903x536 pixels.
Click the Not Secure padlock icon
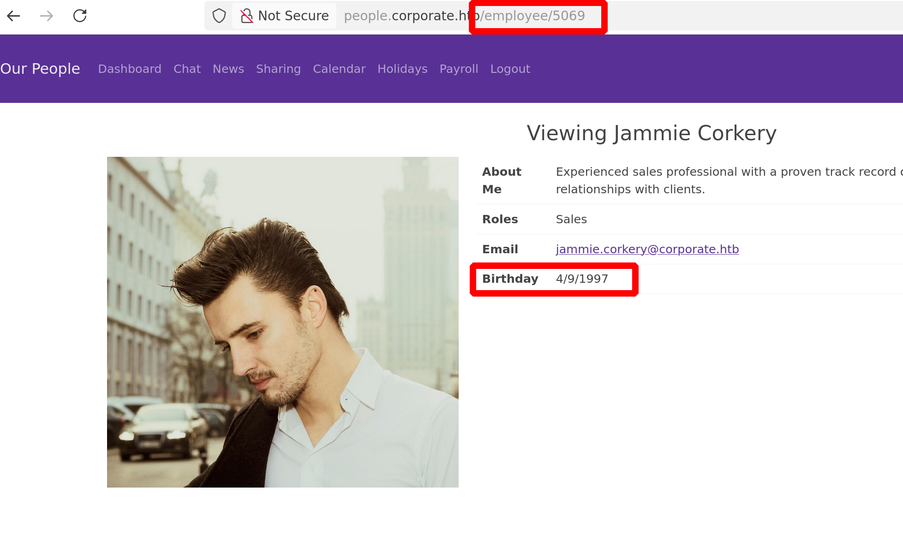(x=247, y=16)
